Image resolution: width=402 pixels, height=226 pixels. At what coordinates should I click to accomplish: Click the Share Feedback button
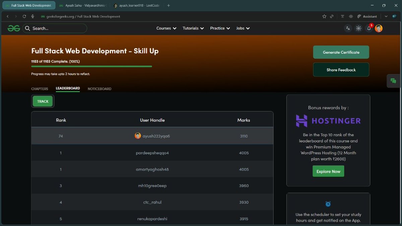tap(341, 70)
